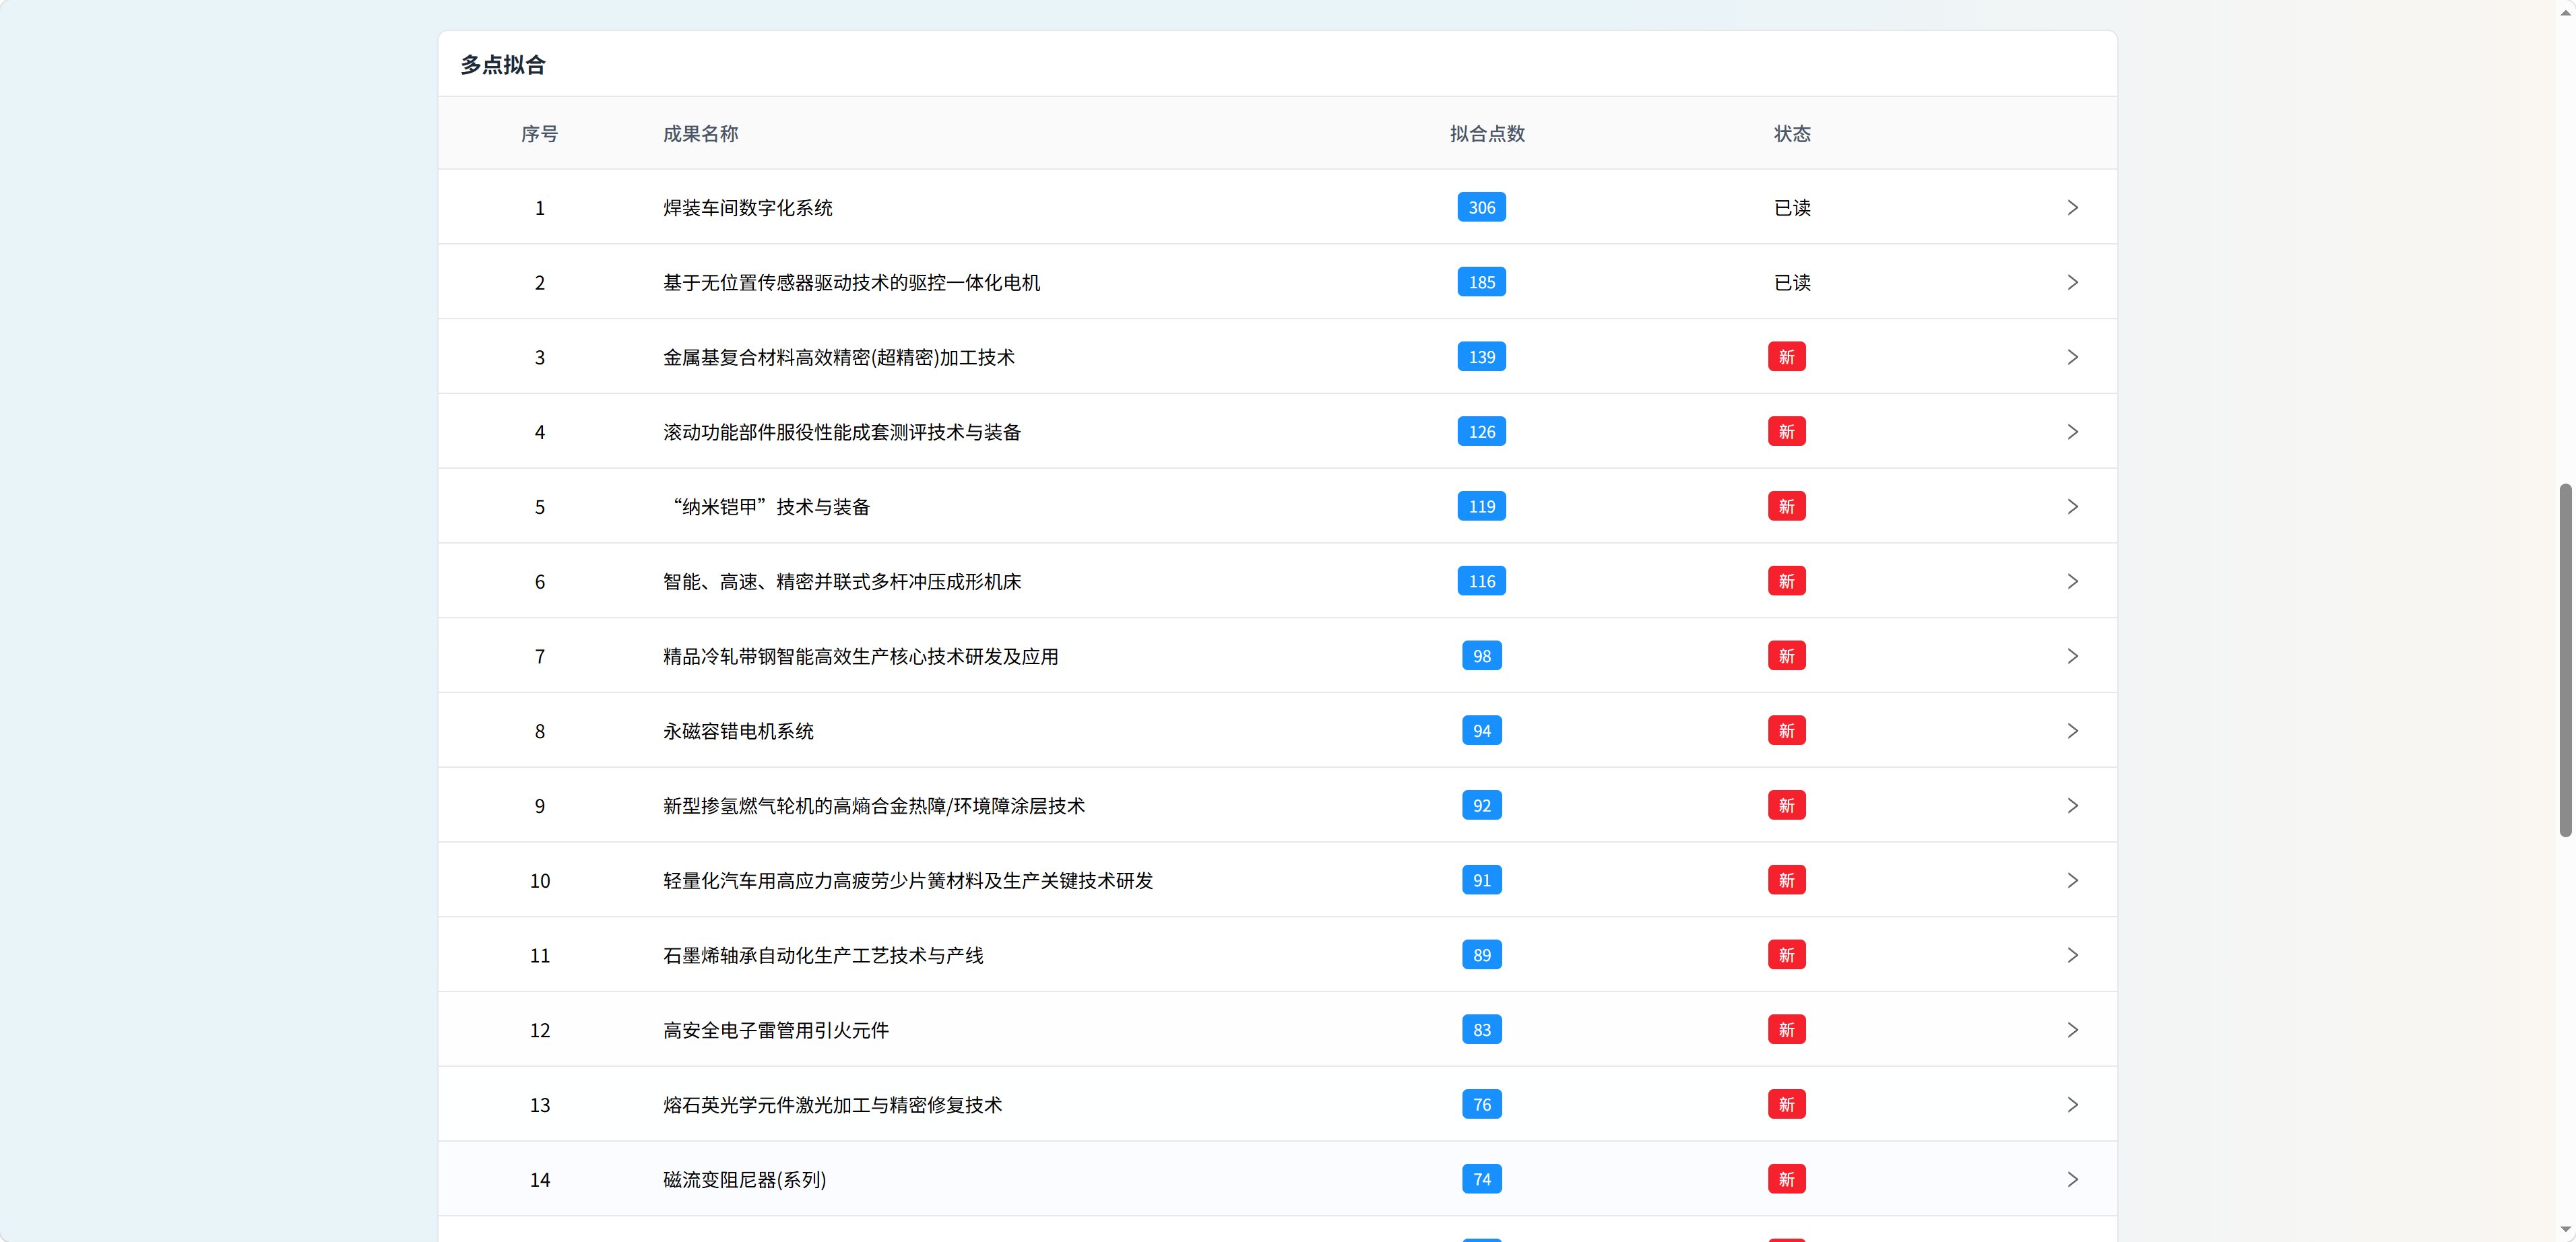Image resolution: width=2576 pixels, height=1242 pixels.
Task: Click 已读 status in row 2
Action: 1792,282
